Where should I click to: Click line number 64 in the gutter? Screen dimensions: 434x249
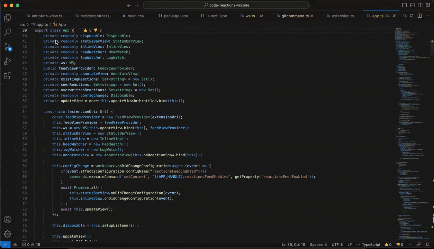pos(24,166)
